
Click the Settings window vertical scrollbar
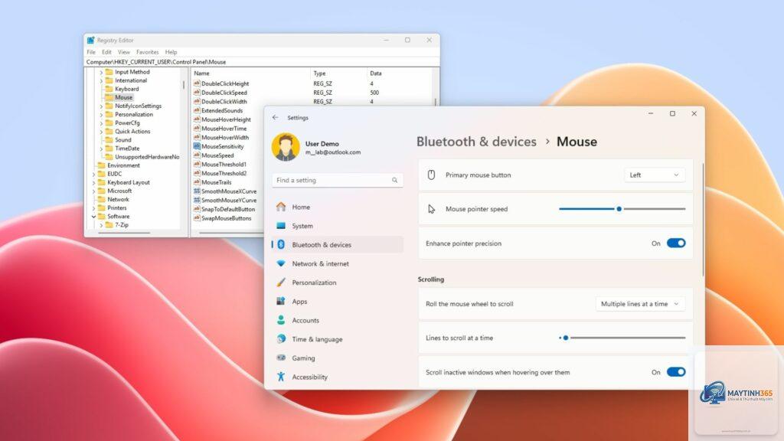[x=703, y=220]
